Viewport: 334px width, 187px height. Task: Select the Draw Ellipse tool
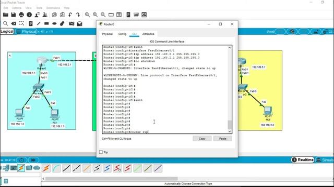coord(54,23)
